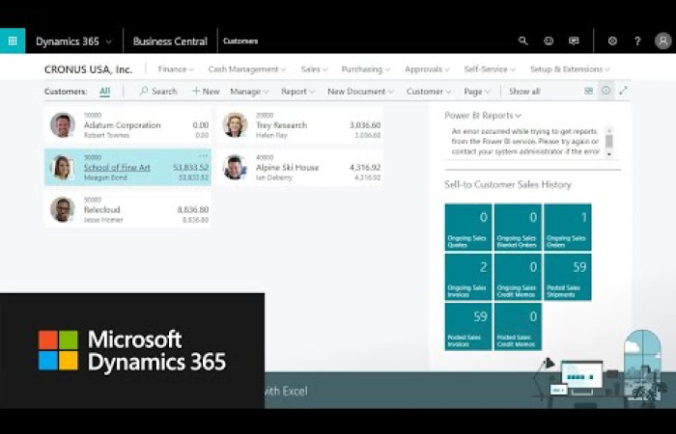Click Alpine Ski House contact photo

pos(235,167)
